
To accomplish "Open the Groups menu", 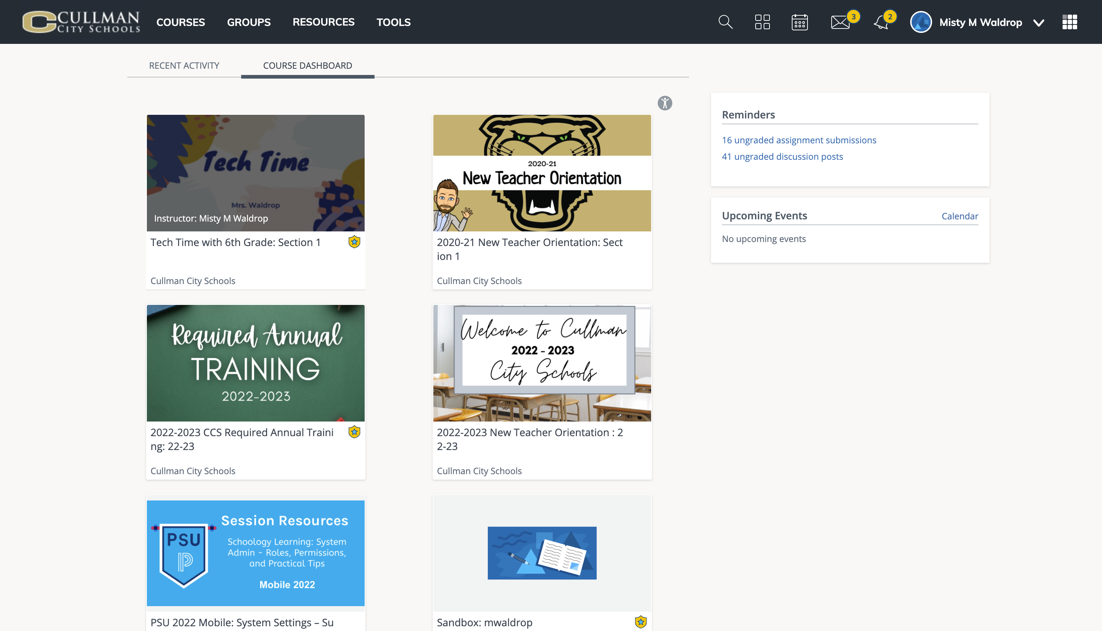I will point(248,22).
